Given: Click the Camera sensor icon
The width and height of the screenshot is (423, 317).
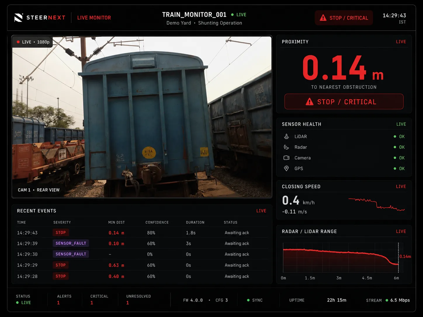Looking at the screenshot, I should point(287,158).
